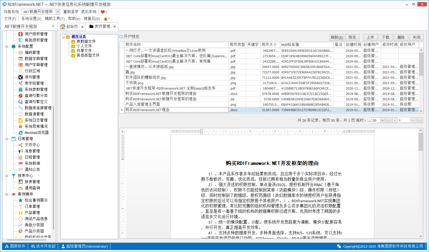The image size is (429, 252).
Task: Click the indent marker on document ruler
Action: [201, 131]
